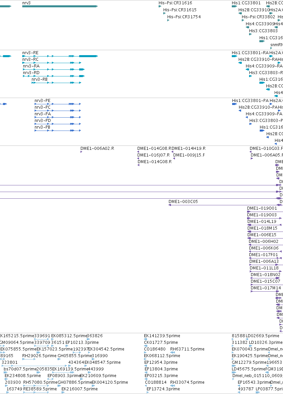The height and width of the screenshot is (394, 283).
Task: Select the nrv3-RA transcript label
Action: pyautogui.click(x=31, y=66)
